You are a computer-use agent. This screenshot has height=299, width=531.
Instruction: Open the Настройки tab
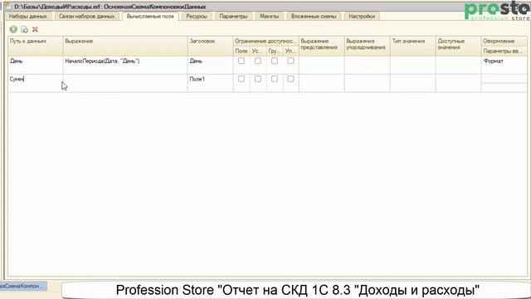pyautogui.click(x=362, y=17)
